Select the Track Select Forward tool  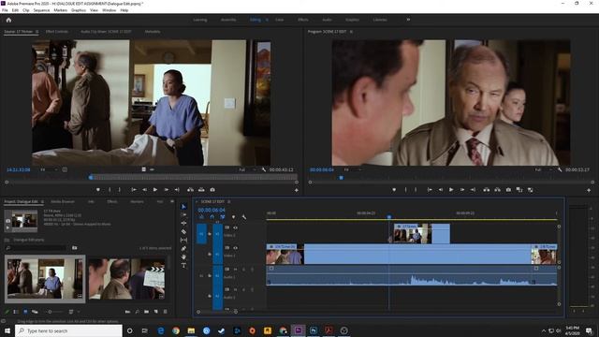tap(183, 215)
